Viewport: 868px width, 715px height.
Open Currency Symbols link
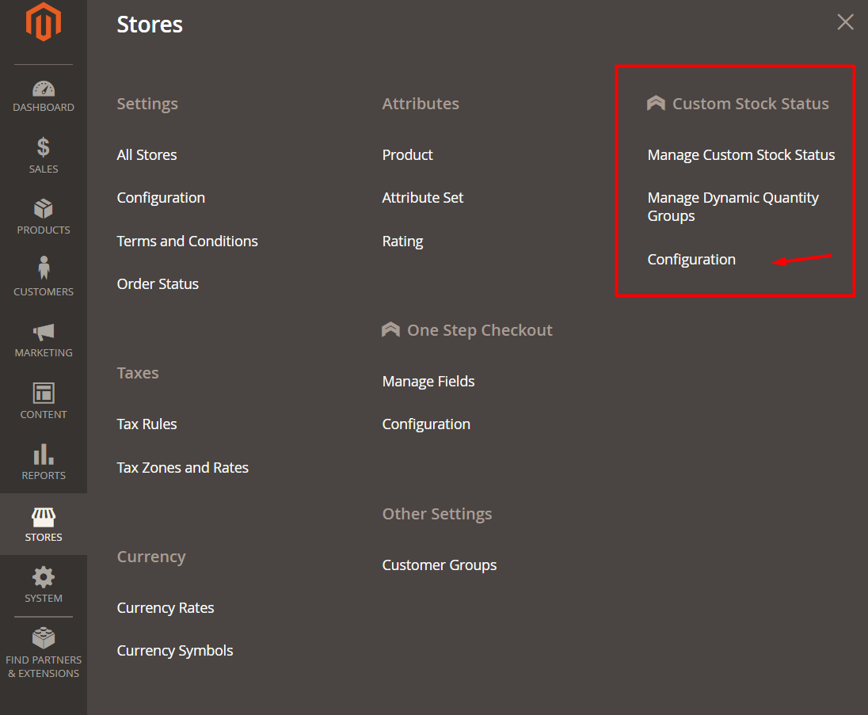175,651
